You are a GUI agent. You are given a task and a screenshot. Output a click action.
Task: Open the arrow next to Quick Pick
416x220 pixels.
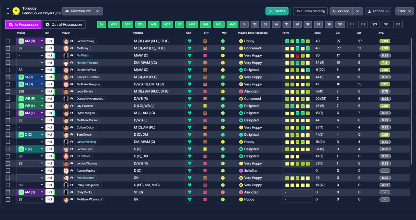coord(357,11)
